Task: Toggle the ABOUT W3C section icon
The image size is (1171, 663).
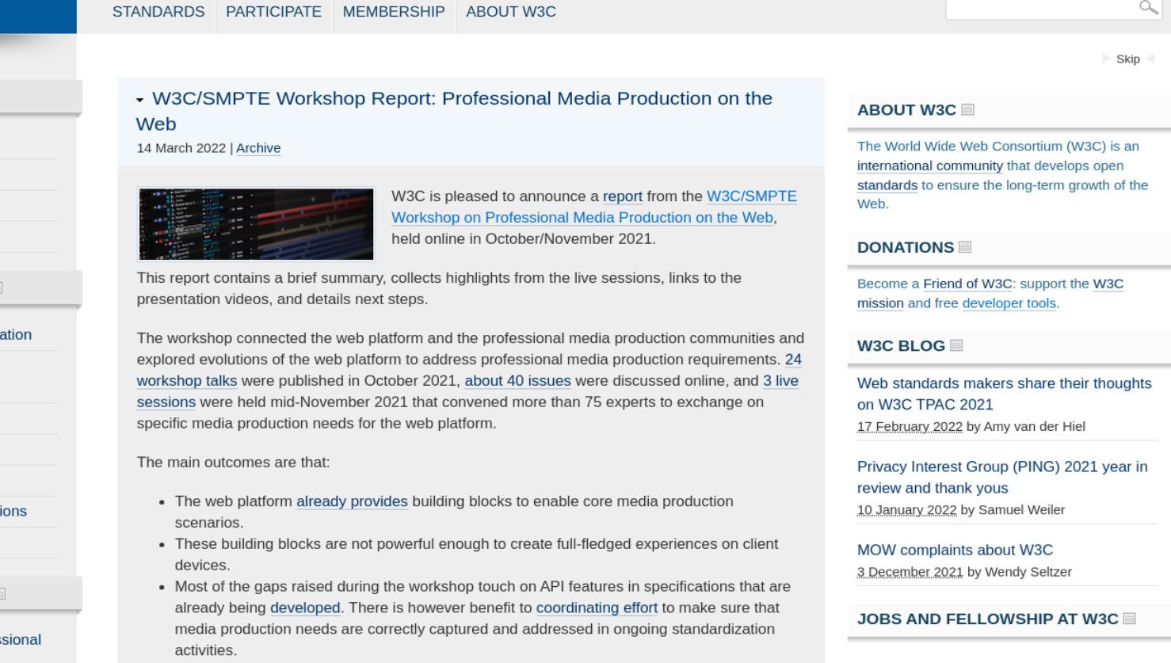Action: pyautogui.click(x=967, y=110)
